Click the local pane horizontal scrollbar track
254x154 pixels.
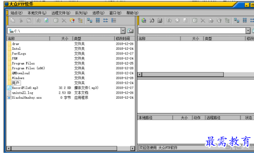(123, 148)
